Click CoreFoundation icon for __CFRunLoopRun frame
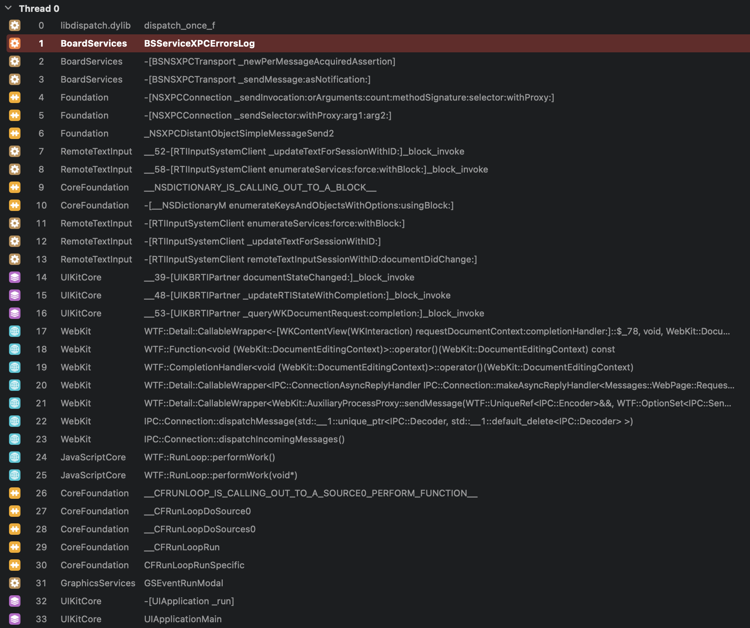750x628 pixels. (15, 547)
